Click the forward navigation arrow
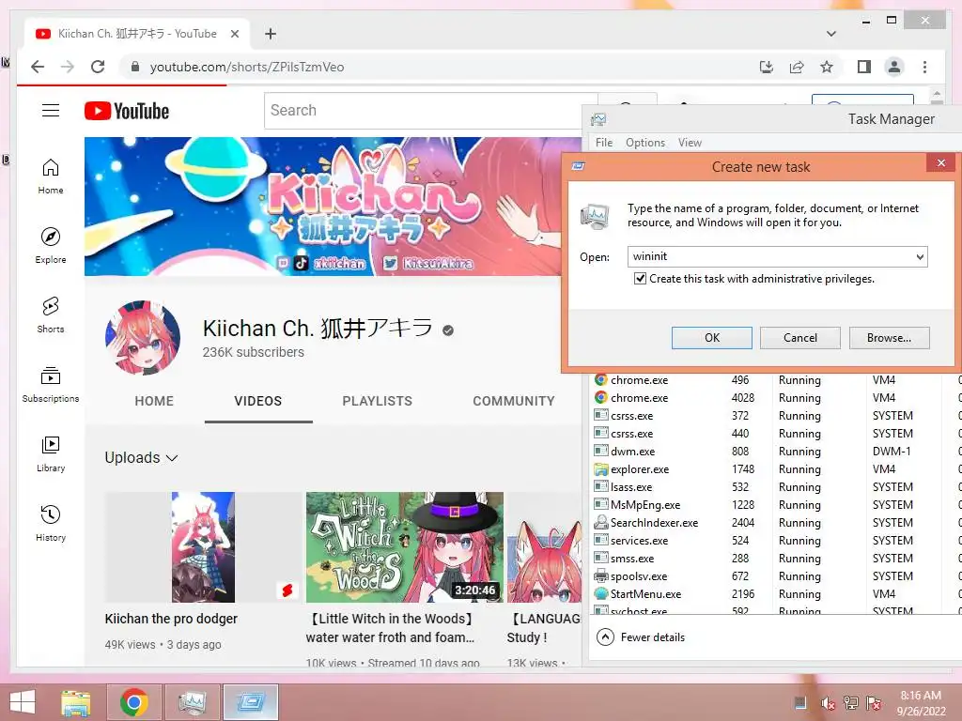962x721 pixels. point(68,67)
